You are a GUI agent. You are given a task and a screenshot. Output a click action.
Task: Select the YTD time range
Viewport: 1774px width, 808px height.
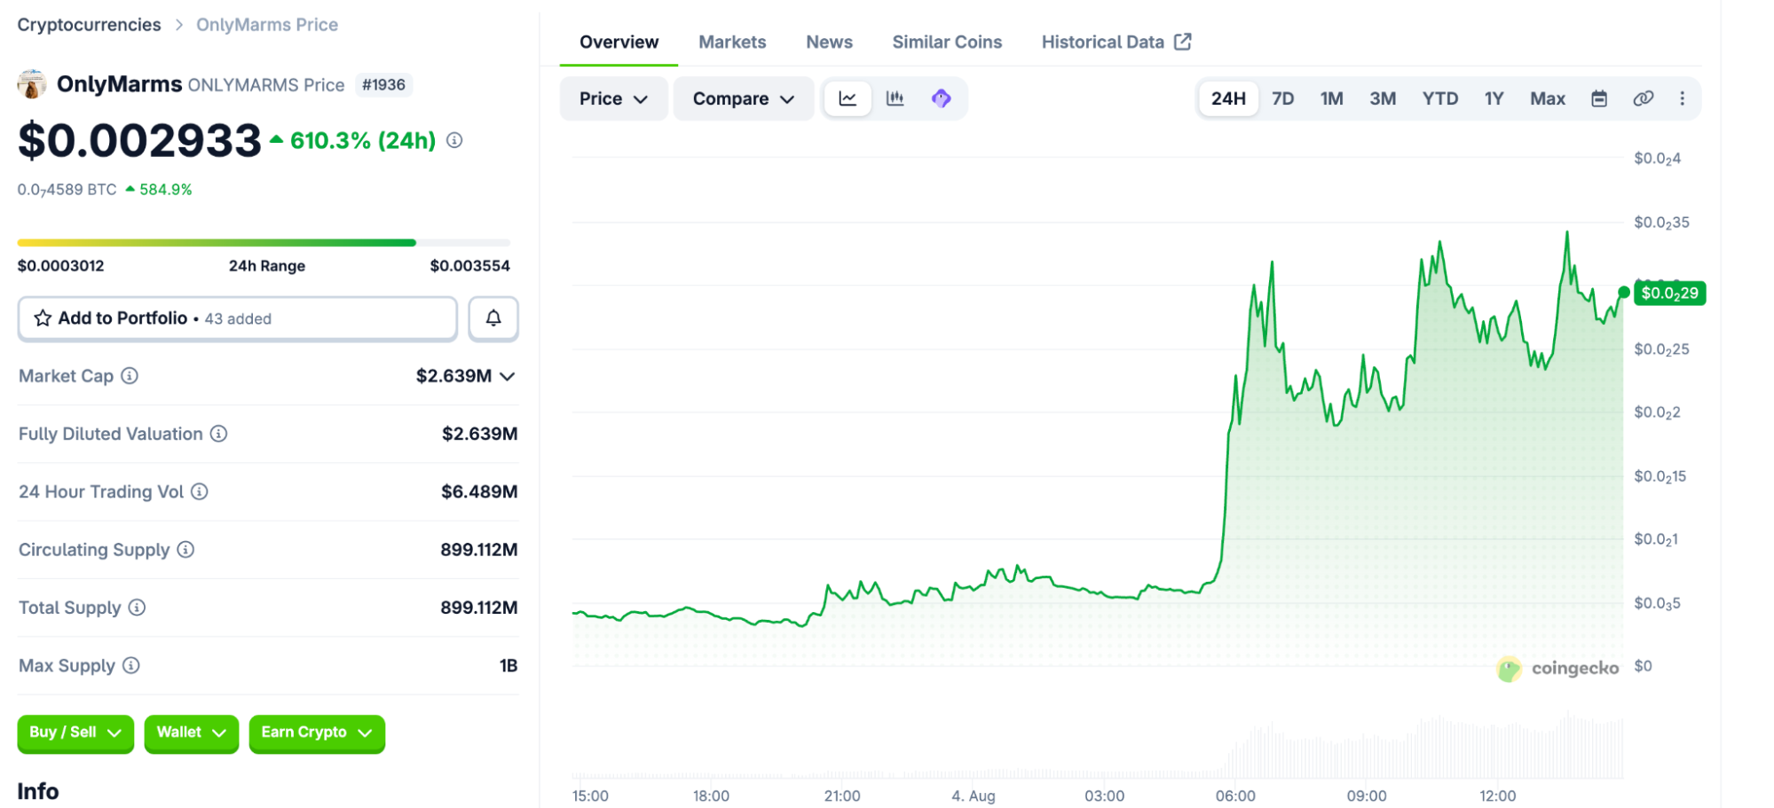pos(1440,98)
